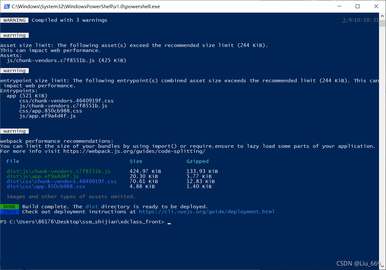The image size is (386, 270).
Task: Click the WARNING badge beside 'Compiled with'
Action: point(15,20)
